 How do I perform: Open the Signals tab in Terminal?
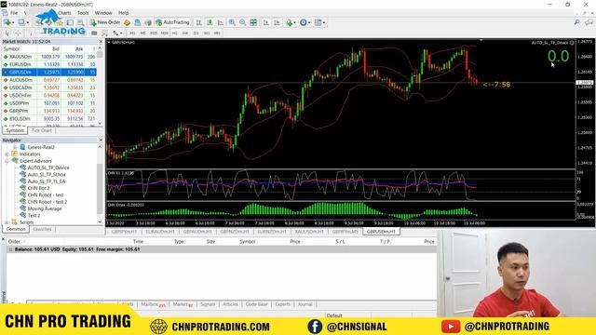(x=208, y=304)
